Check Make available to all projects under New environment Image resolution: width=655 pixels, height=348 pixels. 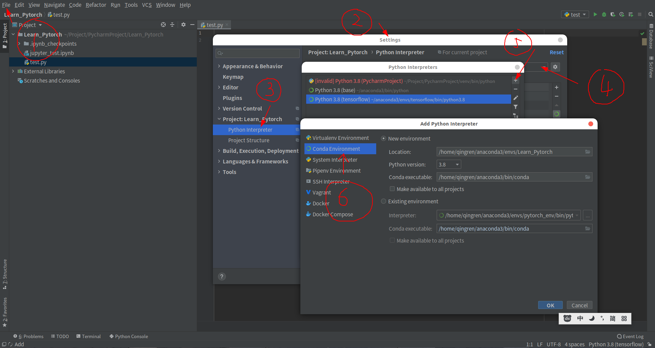[392, 189]
